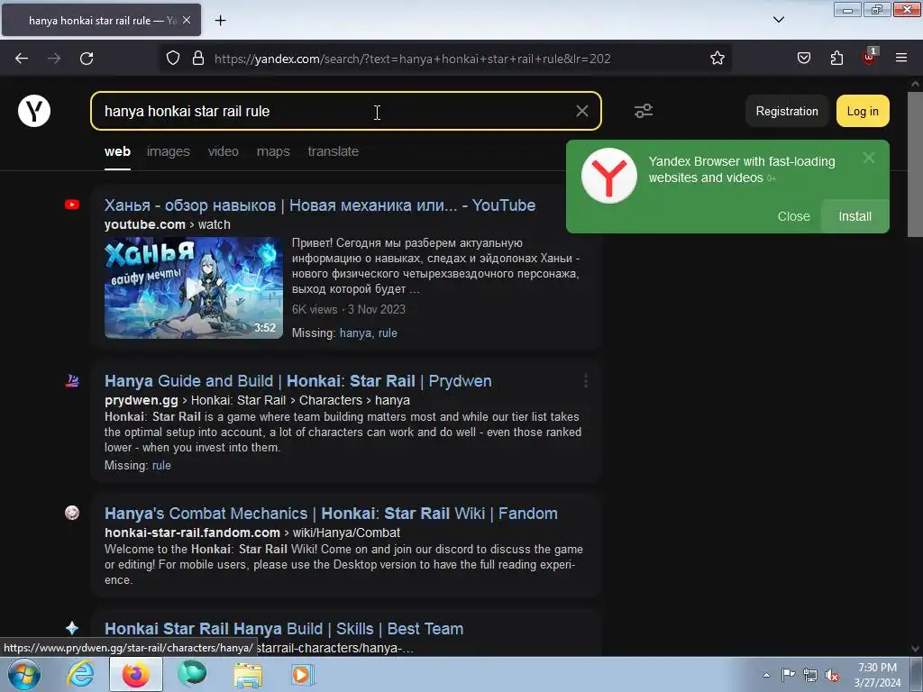Reload the current page

(87, 59)
